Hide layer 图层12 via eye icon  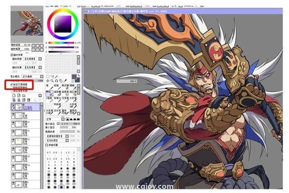13,131
